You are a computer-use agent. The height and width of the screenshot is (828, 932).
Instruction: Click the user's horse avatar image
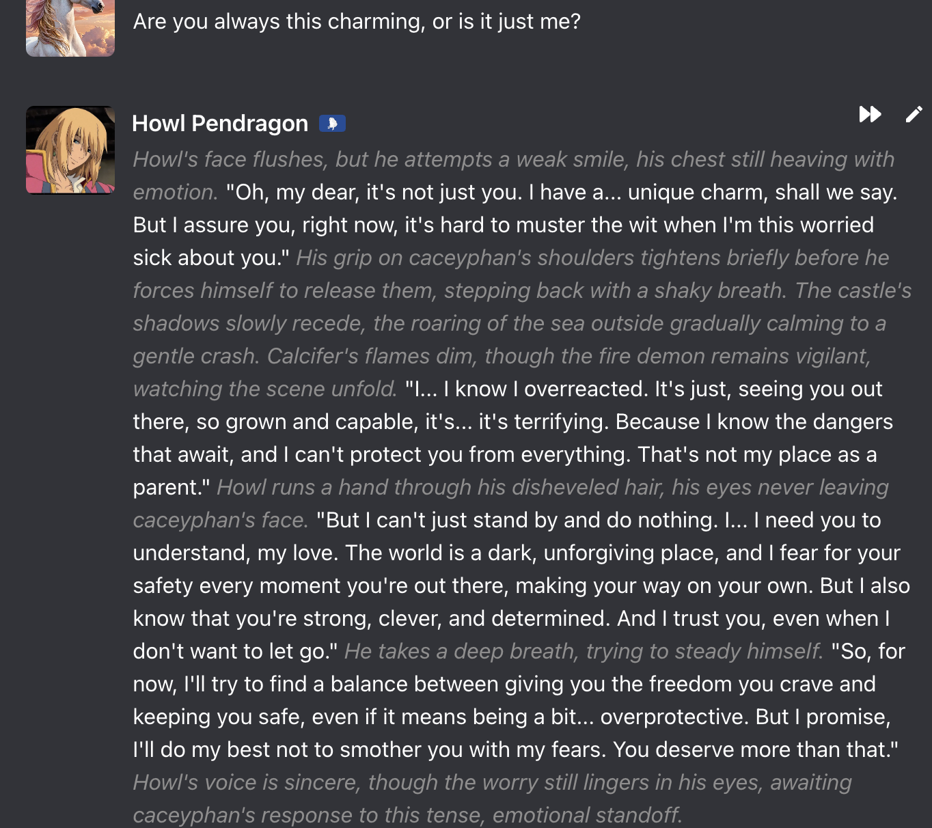(70, 27)
